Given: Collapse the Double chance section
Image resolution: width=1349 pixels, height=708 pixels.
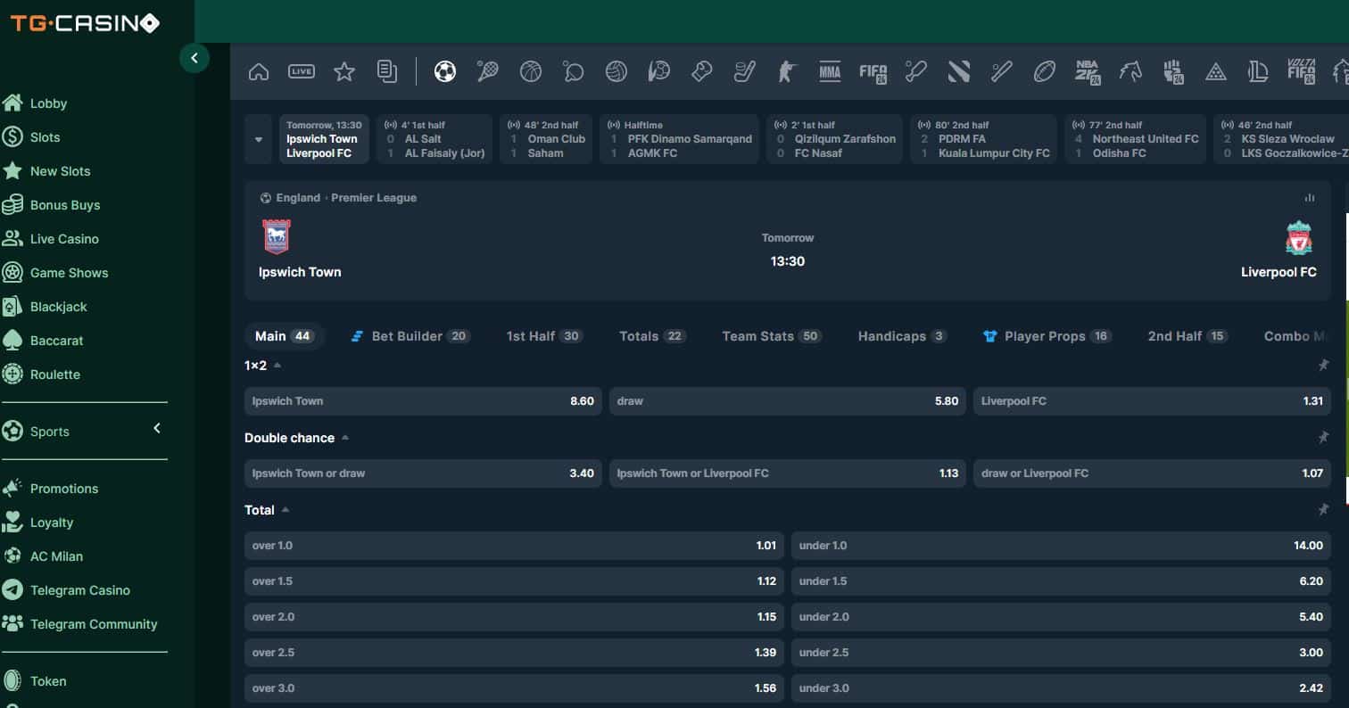Looking at the screenshot, I should coord(345,438).
